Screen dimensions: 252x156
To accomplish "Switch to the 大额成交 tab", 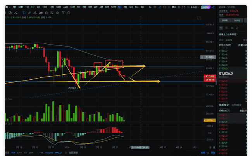I will (x=236, y=105).
